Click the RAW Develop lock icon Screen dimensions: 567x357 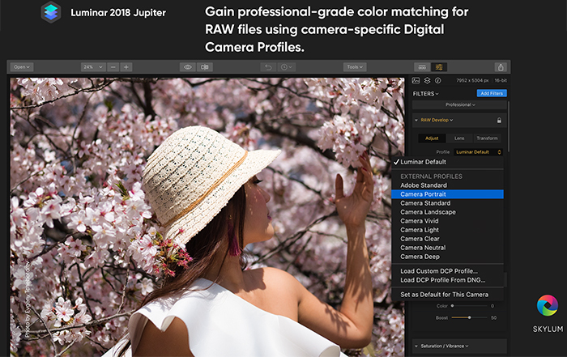pyautogui.click(x=499, y=121)
